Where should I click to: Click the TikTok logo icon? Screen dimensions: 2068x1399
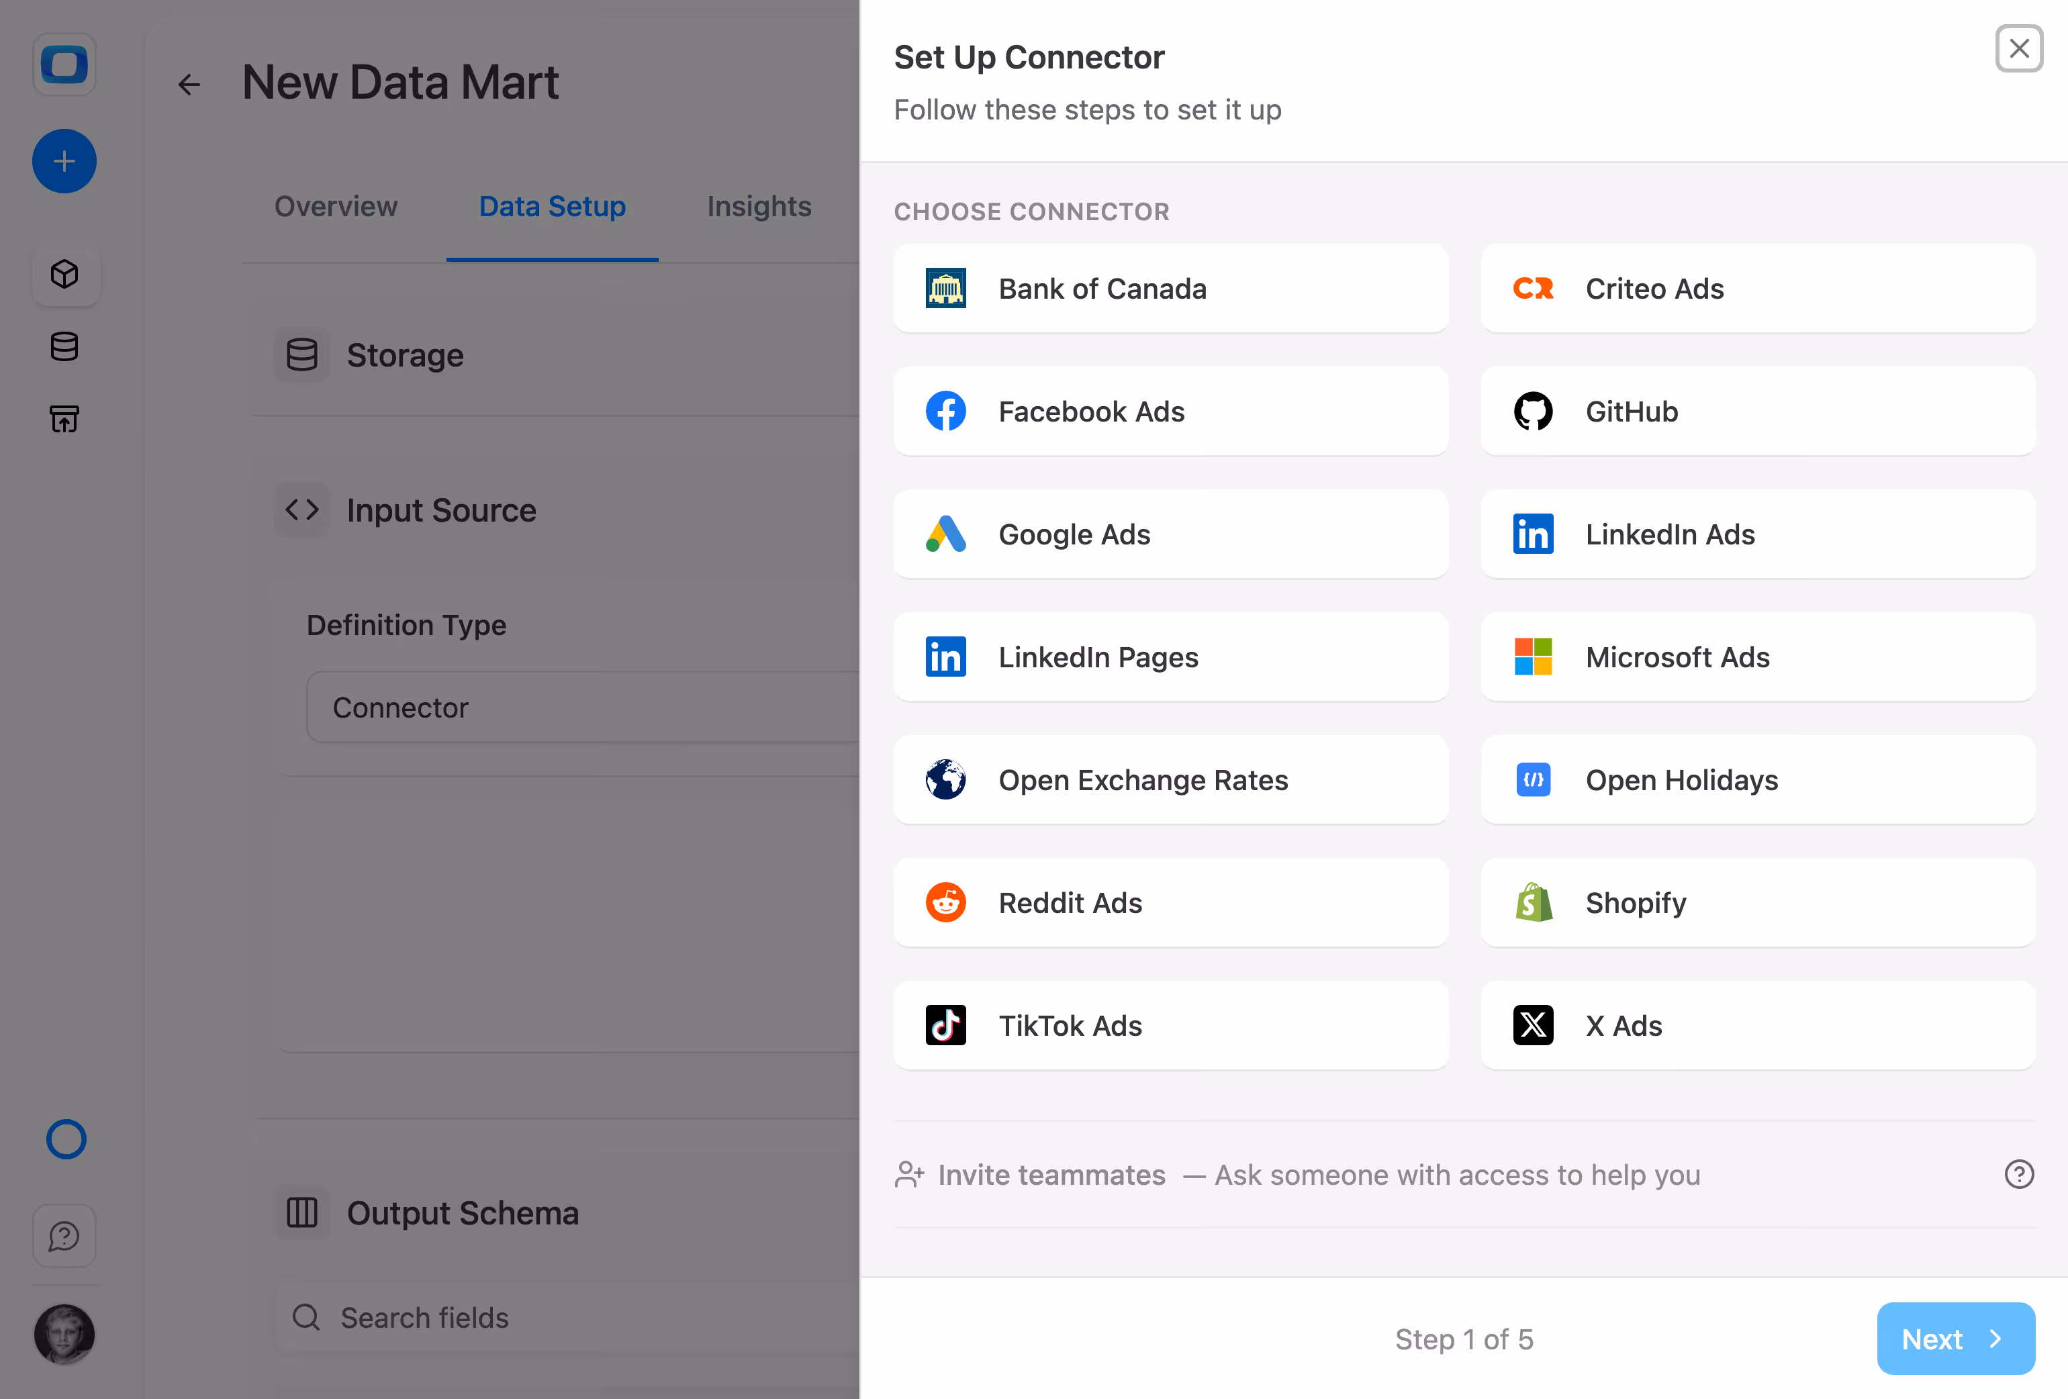tap(945, 1025)
